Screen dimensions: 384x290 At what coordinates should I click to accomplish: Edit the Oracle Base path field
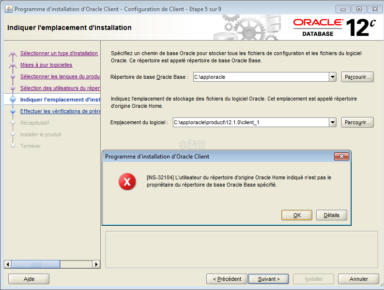coord(261,77)
